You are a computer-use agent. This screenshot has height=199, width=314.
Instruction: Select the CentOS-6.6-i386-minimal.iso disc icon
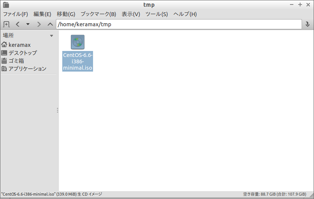pyautogui.click(x=78, y=42)
